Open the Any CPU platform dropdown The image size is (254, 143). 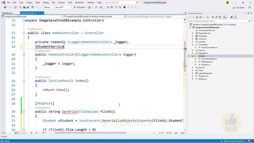[63, 8]
